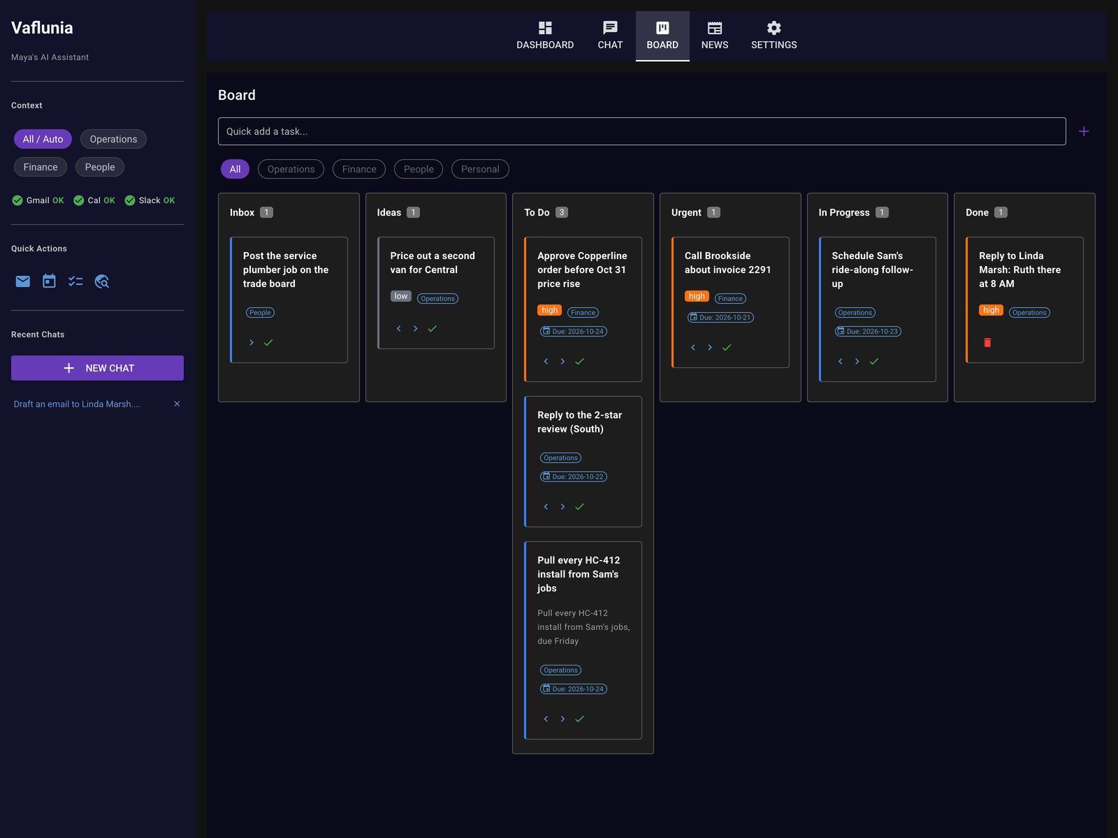Filter board by Finance chip

coord(359,169)
